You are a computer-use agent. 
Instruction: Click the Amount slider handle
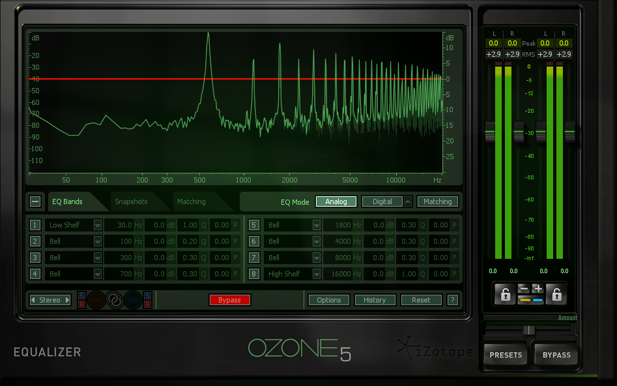point(529,330)
